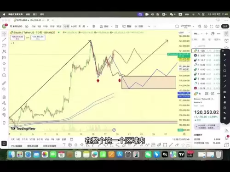The image size is (230, 172).
Task: Open chart settings gear icon
Action: point(206,26)
